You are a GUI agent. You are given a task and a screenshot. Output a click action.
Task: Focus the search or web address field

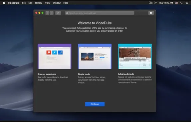coord(100,13)
